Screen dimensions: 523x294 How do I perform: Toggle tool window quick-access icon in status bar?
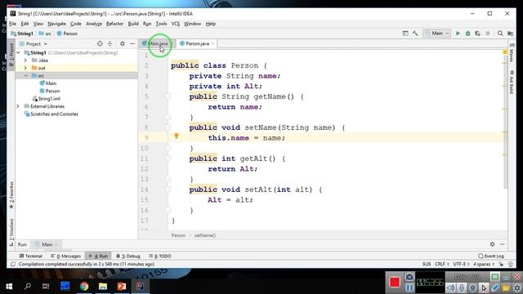point(13,264)
